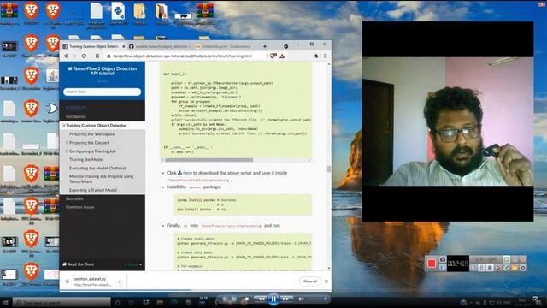
Task: Open the browser extensions puzzle icon
Action: pyautogui.click(x=315, y=56)
